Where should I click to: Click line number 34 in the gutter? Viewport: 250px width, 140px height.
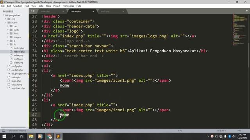point(34,51)
